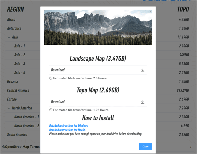The width and height of the screenshot is (197, 154).
Task: Open Detailed instructions for Windows link
Action: pyautogui.click(x=68, y=126)
